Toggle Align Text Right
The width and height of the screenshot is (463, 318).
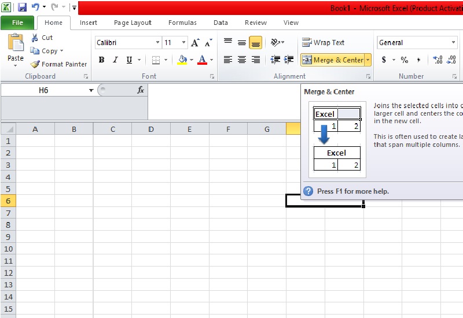tap(256, 60)
